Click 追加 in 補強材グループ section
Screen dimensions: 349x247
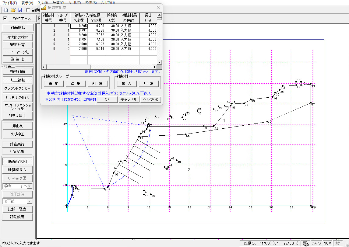click(53, 84)
